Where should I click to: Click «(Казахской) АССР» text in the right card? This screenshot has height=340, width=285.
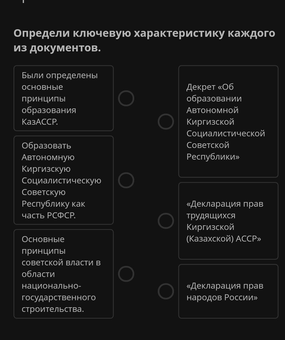[224, 239]
